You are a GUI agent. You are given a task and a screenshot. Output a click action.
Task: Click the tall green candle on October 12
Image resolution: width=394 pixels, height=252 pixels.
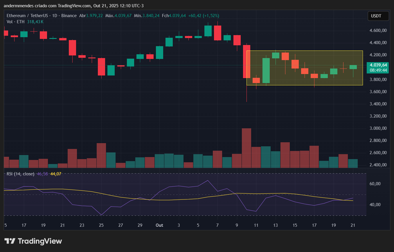pos(266,71)
